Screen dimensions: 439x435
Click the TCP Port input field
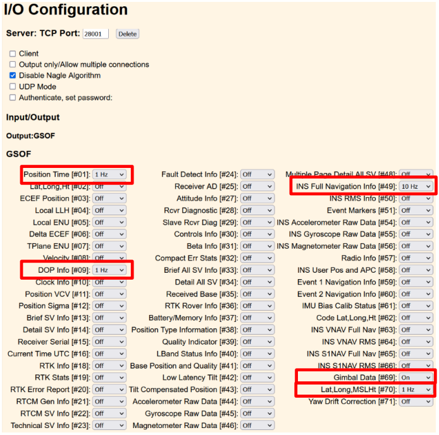click(96, 34)
